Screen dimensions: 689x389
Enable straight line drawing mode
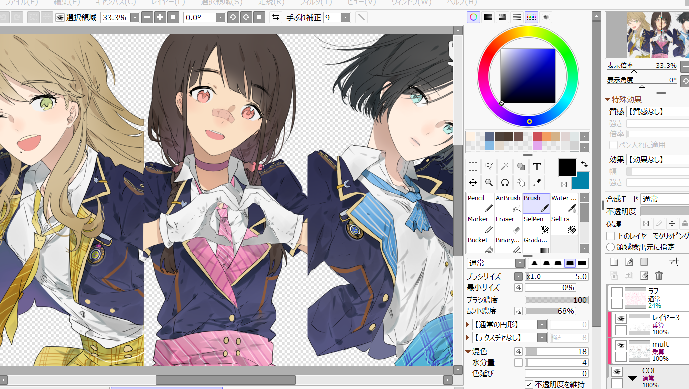tap(362, 17)
